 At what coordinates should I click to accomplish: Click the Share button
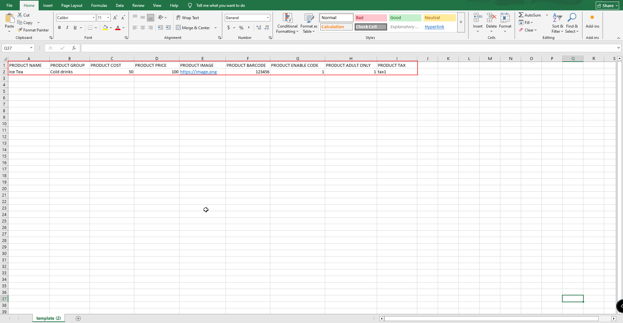click(x=607, y=6)
